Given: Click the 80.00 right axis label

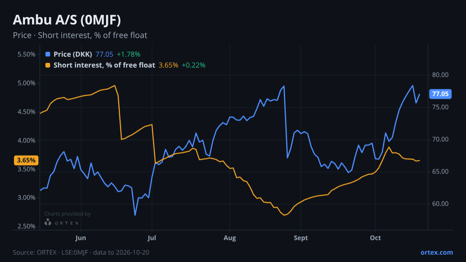Looking at the screenshot, I should [440, 75].
